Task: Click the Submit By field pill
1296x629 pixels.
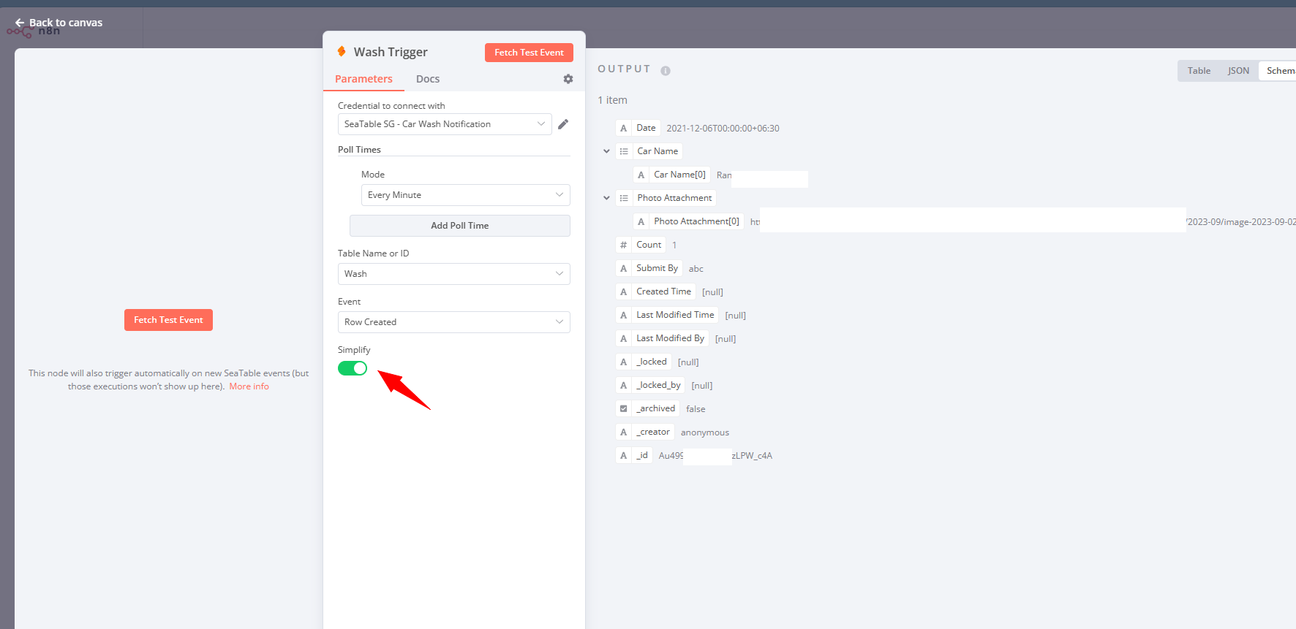Action: point(649,268)
